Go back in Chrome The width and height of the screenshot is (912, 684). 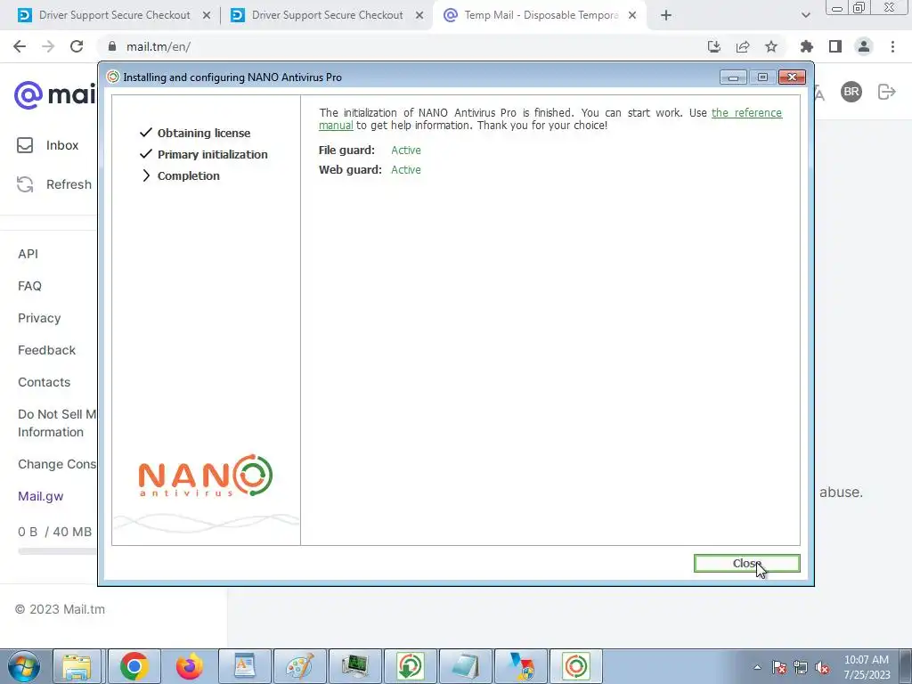click(20, 46)
